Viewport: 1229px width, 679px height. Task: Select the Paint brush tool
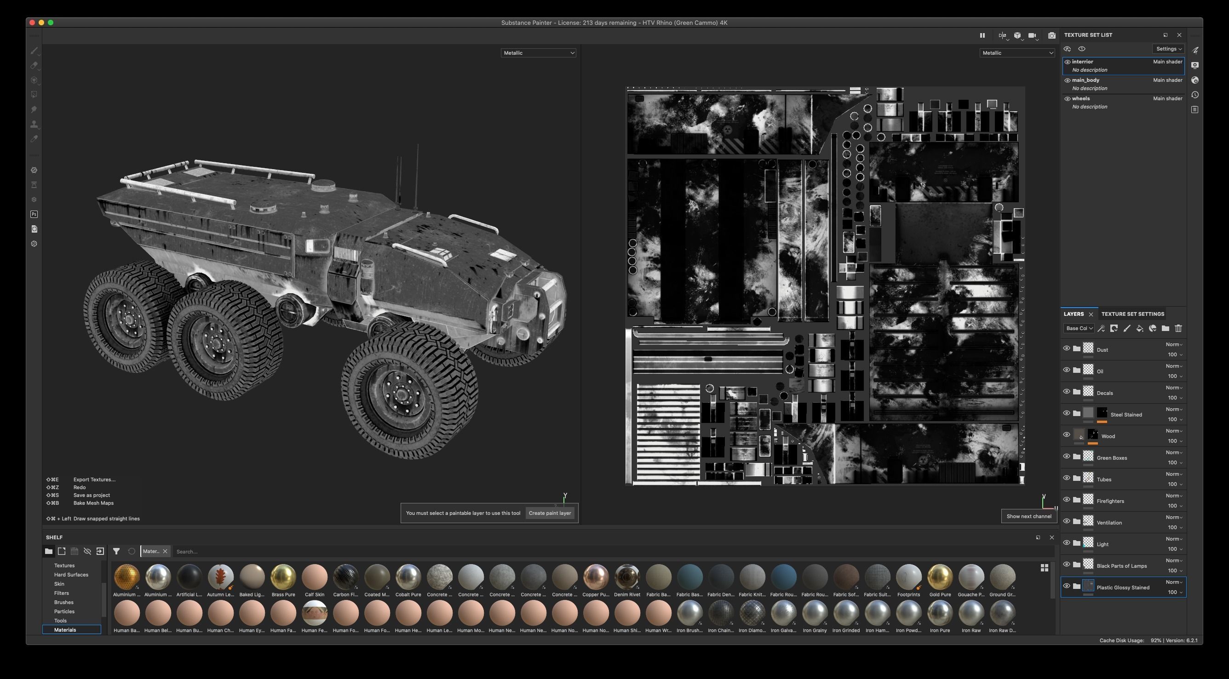tap(34, 51)
